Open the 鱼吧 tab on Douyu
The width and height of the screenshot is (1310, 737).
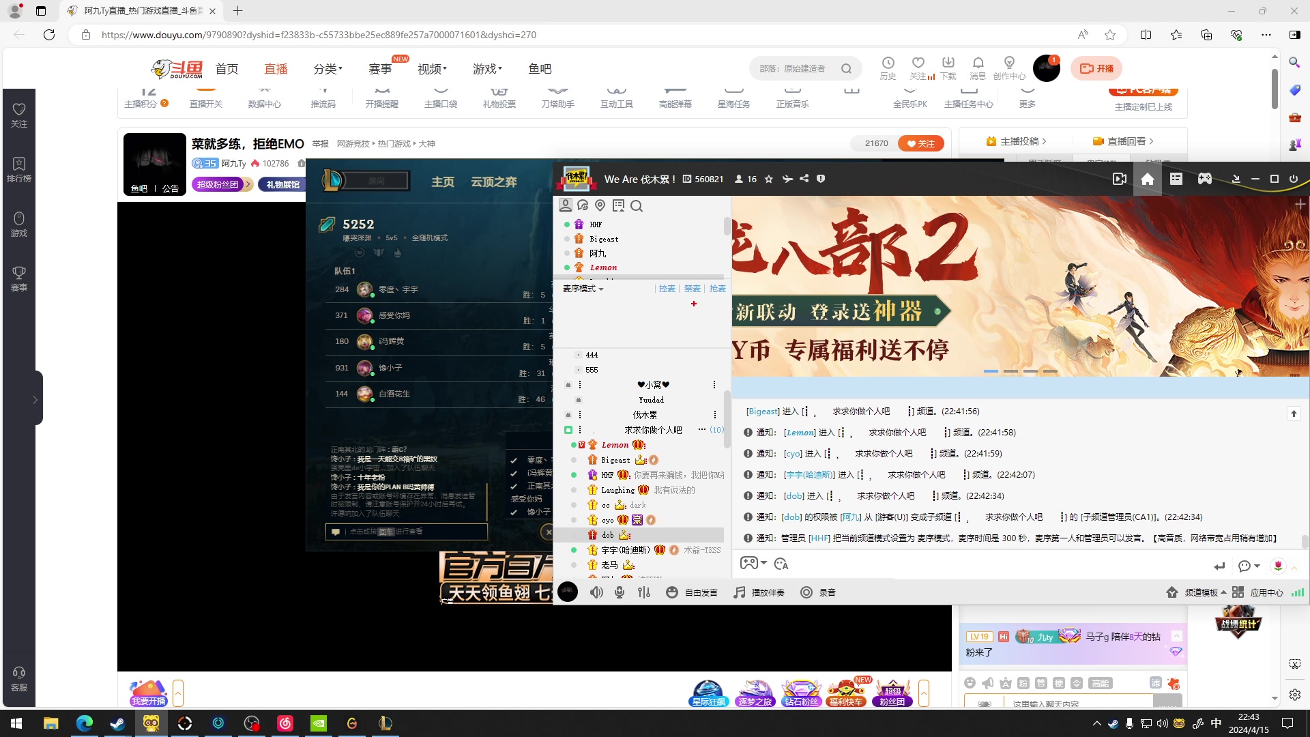click(540, 69)
